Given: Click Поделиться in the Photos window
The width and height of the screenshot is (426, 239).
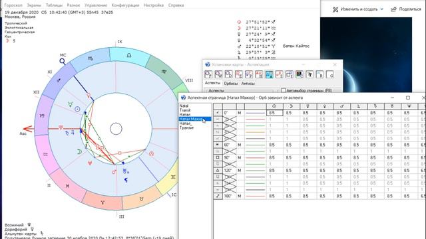Looking at the screenshot, I should click(406, 9).
